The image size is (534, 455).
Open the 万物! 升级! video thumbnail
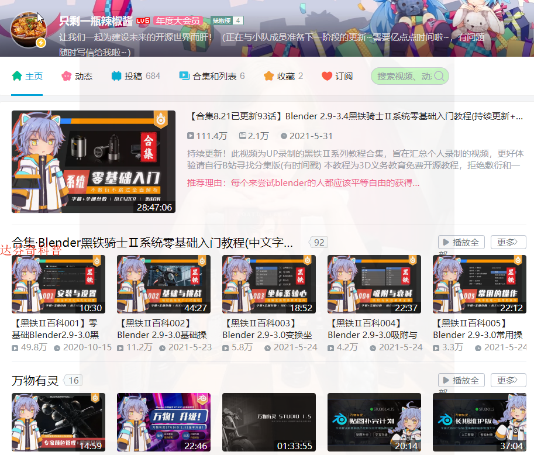(164, 422)
